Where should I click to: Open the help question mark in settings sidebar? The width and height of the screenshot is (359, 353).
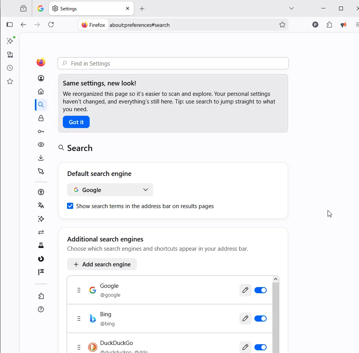(x=41, y=309)
